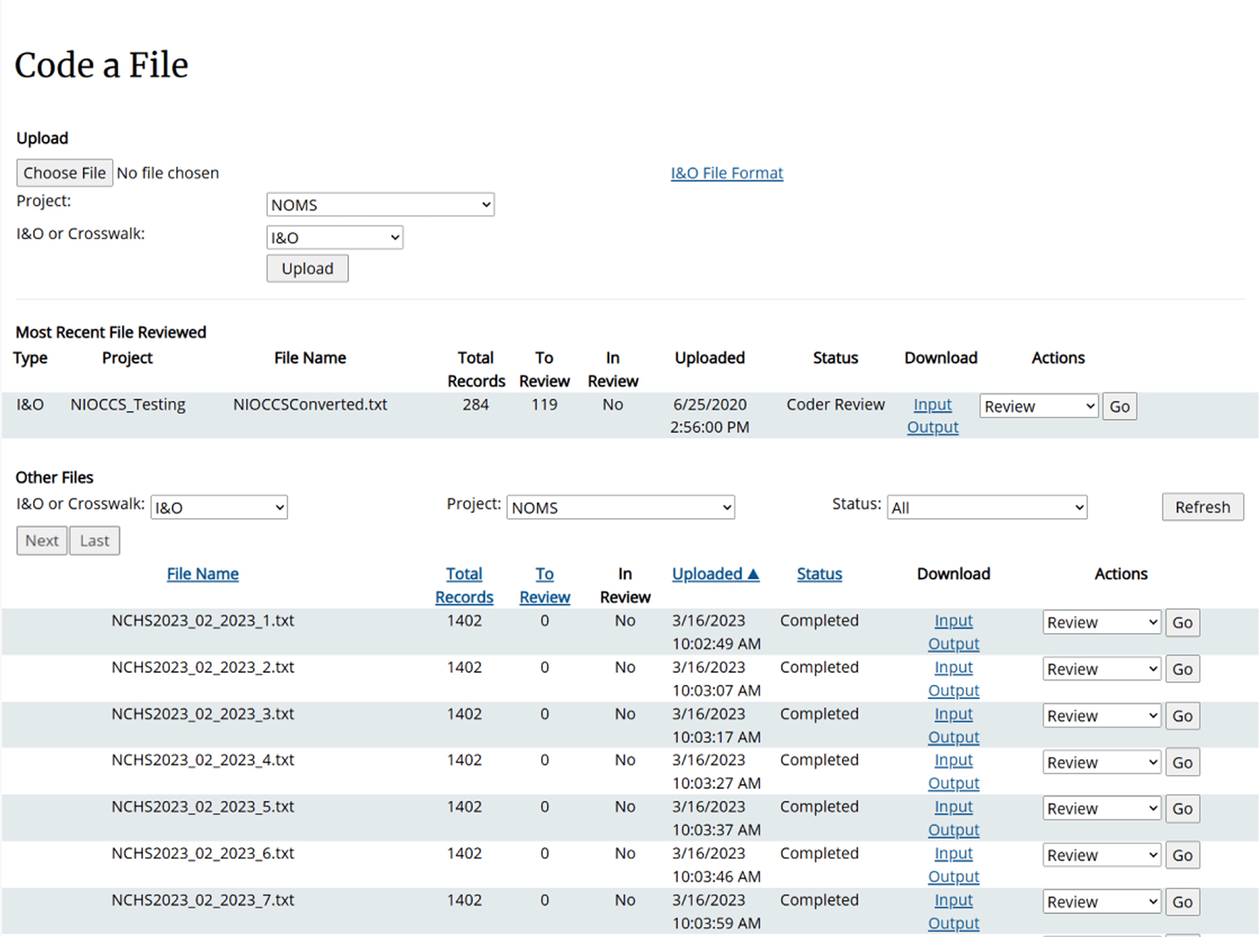1259x937 pixels.
Task: Open the upload Project dropdown set to NOMS
Action: (380, 205)
